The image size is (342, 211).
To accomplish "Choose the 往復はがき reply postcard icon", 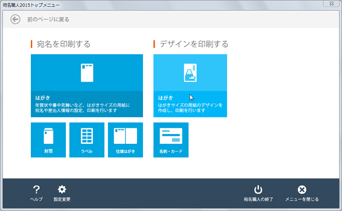I will click(x=125, y=136).
